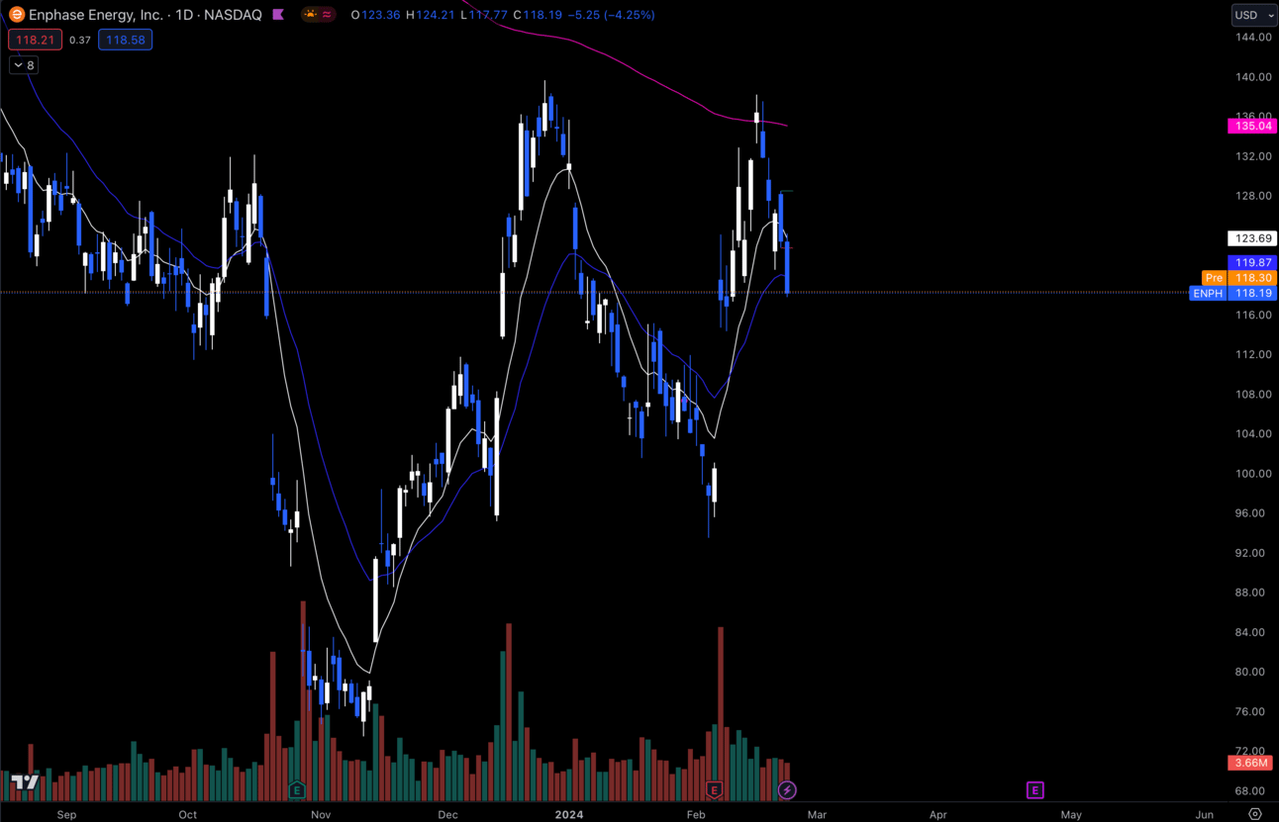Click the green earnings E marker near November

pos(296,789)
